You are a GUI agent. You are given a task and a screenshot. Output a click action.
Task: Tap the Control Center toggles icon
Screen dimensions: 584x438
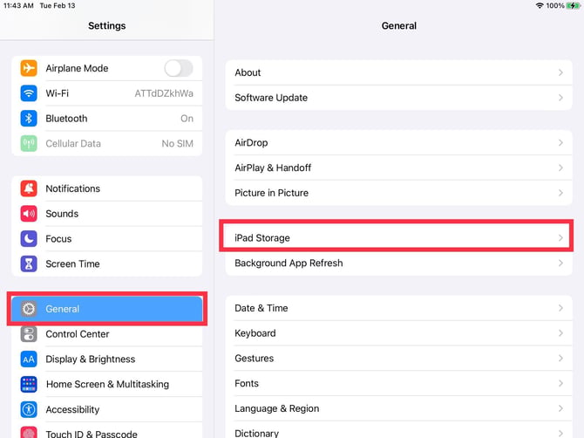click(29, 333)
